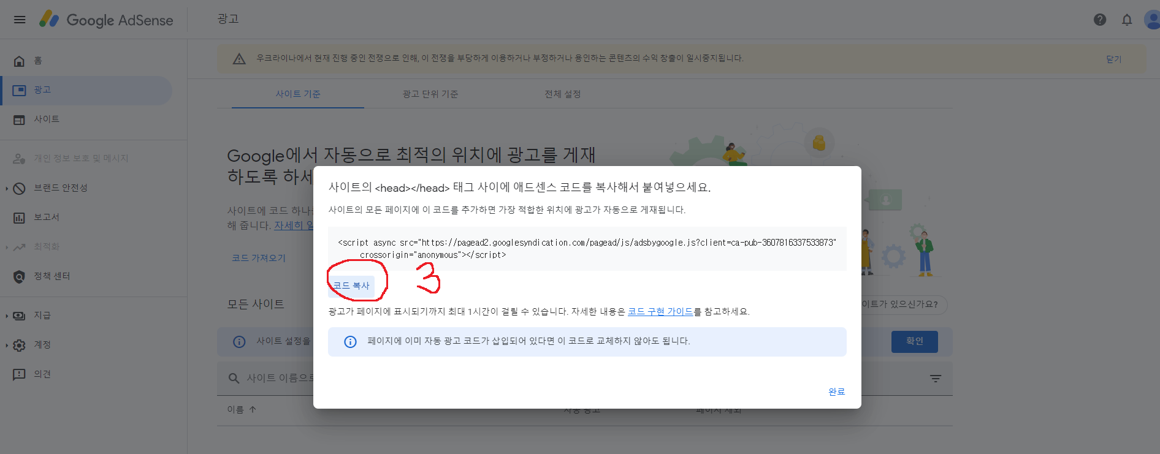Click the 이름 column header
1160x454 pixels.
click(x=235, y=409)
